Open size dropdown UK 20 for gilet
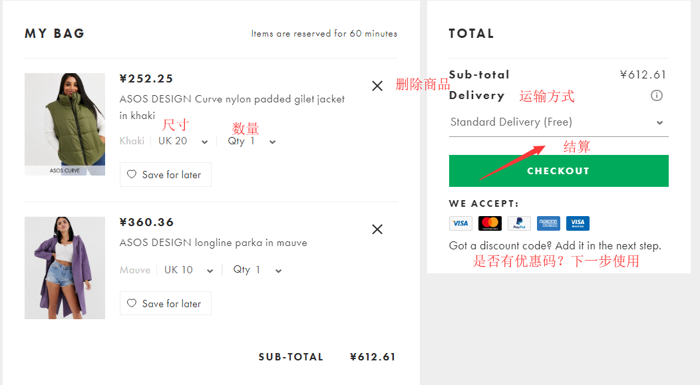 tap(183, 141)
